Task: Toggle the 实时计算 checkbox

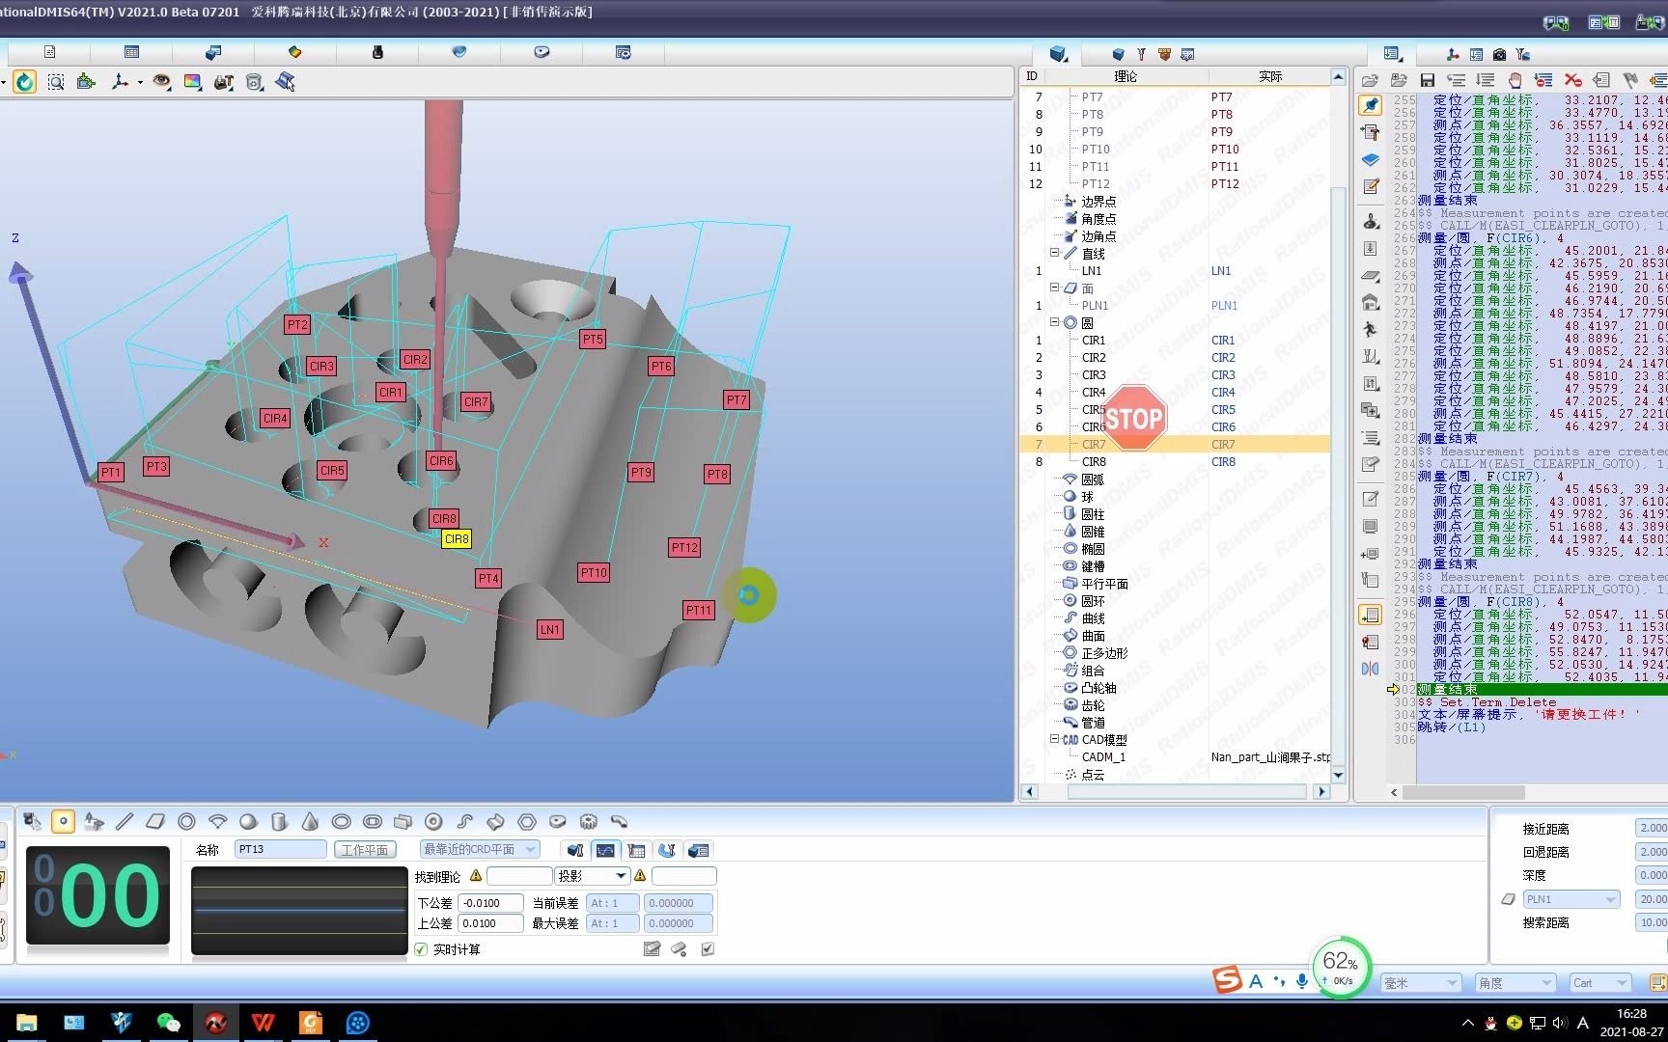Action: pos(421,949)
